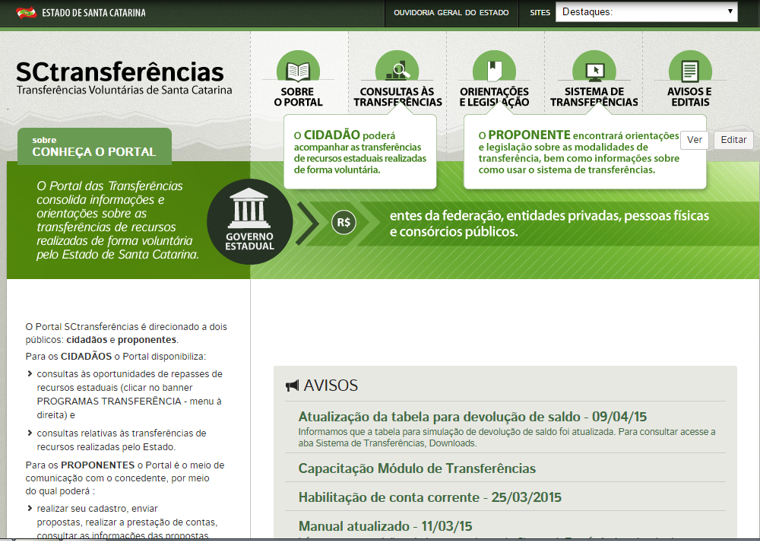Switch to the Editar tab
The width and height of the screenshot is (760, 546).
734,140
